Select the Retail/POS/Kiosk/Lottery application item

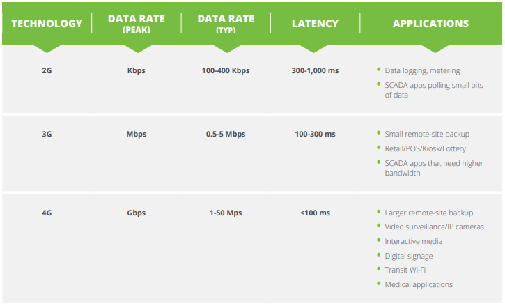click(x=425, y=148)
